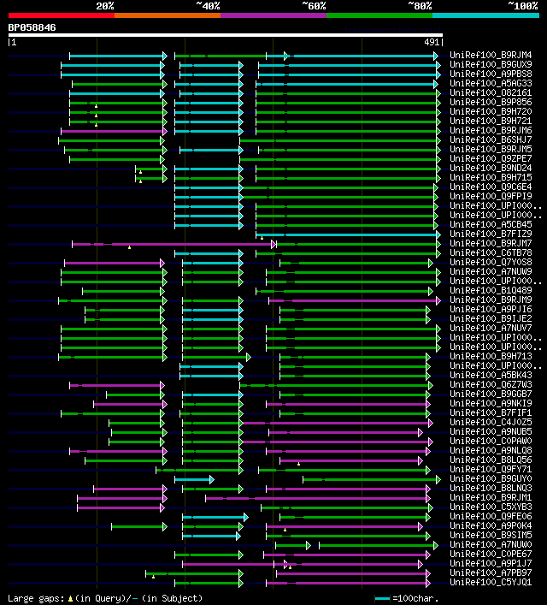Click the cyan ~100% identity color bar
The image size is (547, 605).
pos(485,15)
